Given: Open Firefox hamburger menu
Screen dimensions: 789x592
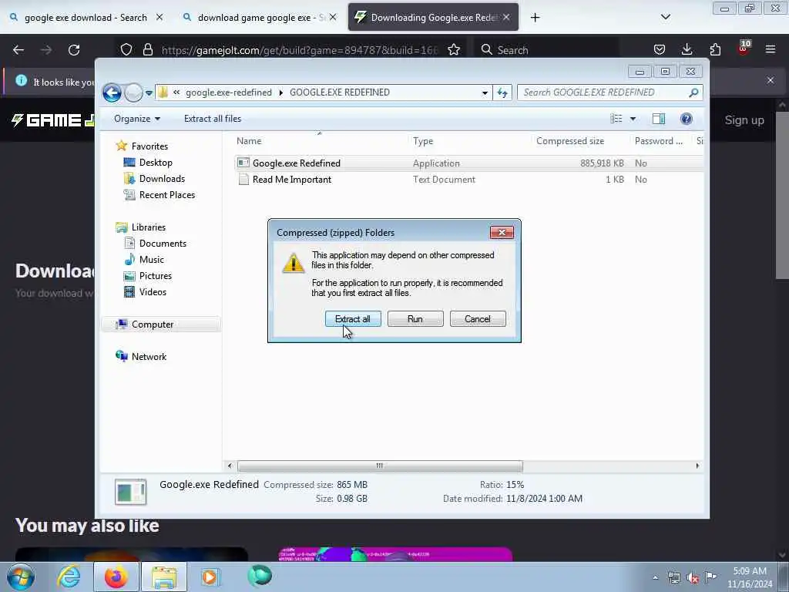Looking at the screenshot, I should (771, 49).
